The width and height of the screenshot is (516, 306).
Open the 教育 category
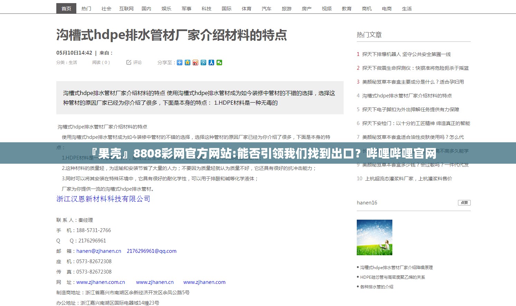pos(347,8)
